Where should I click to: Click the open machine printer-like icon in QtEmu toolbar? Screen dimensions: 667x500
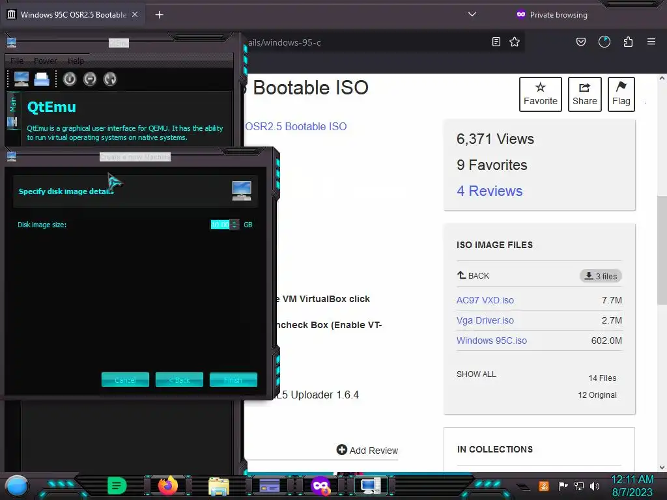point(42,79)
